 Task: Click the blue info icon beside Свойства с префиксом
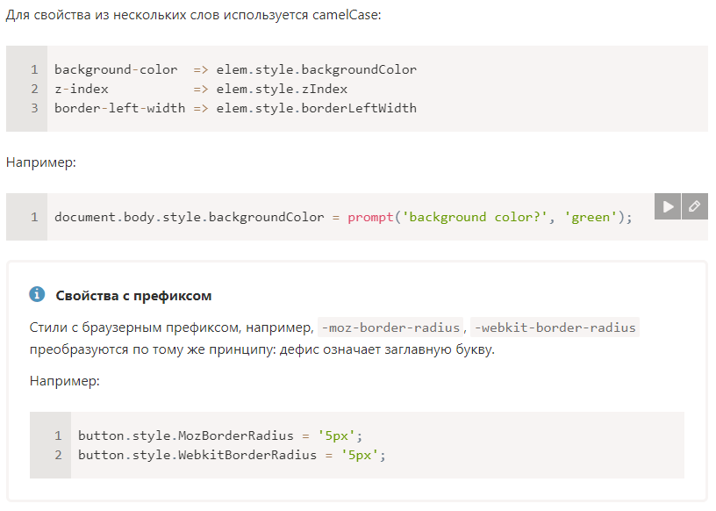coord(37,294)
